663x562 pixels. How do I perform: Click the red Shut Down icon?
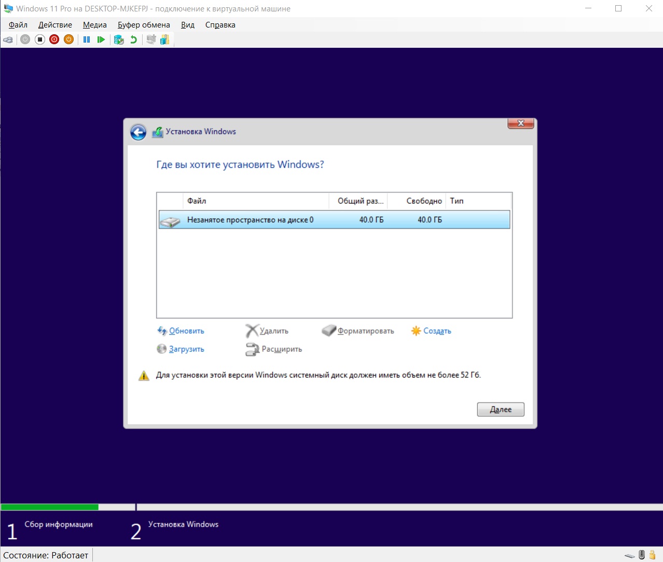(54, 39)
